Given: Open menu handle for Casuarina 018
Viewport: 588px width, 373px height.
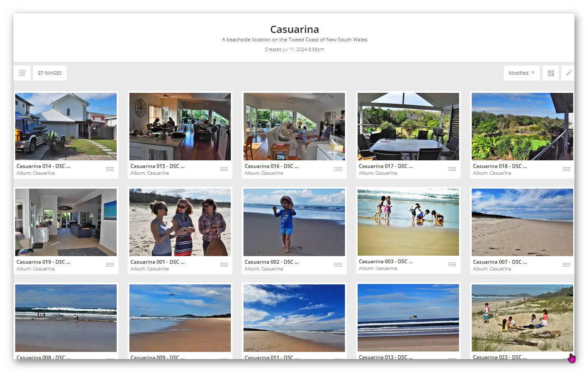Looking at the screenshot, I should (566, 169).
